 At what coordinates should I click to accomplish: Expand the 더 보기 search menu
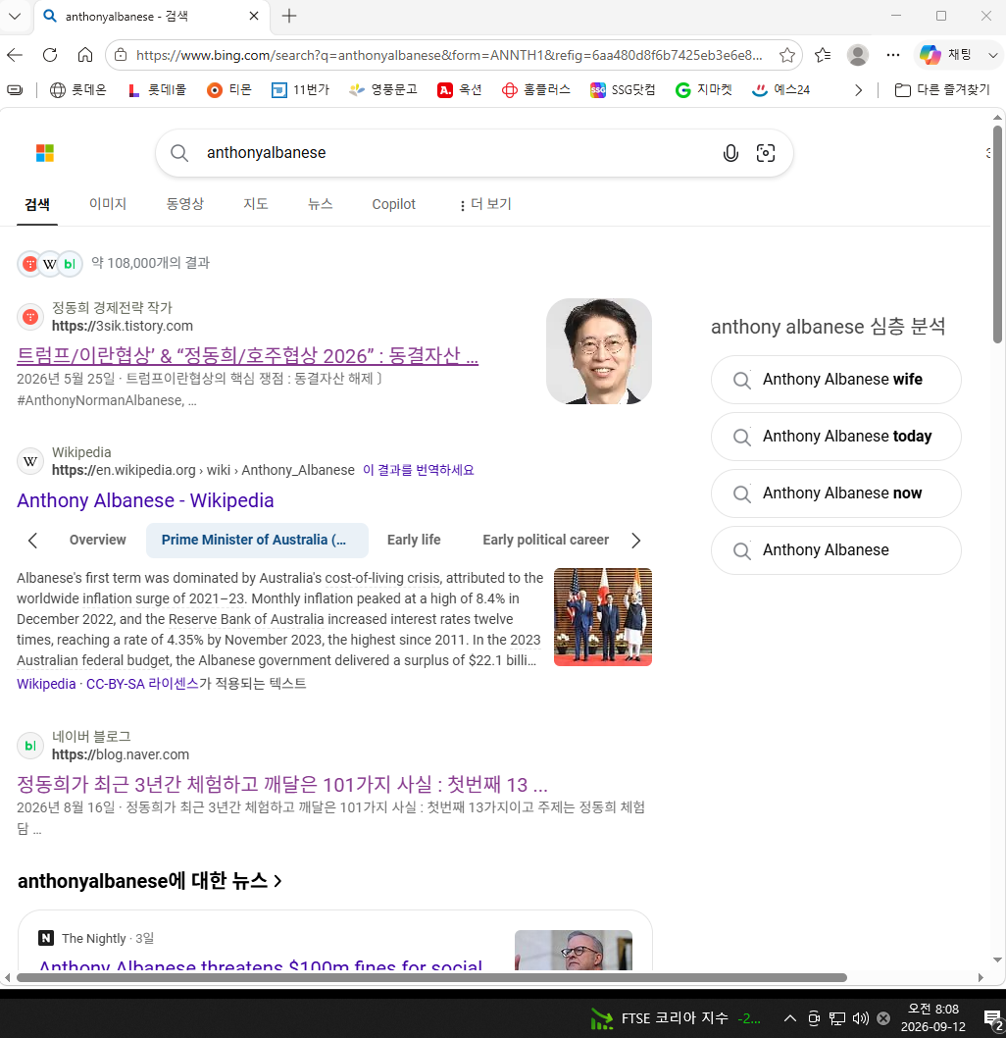click(x=486, y=204)
